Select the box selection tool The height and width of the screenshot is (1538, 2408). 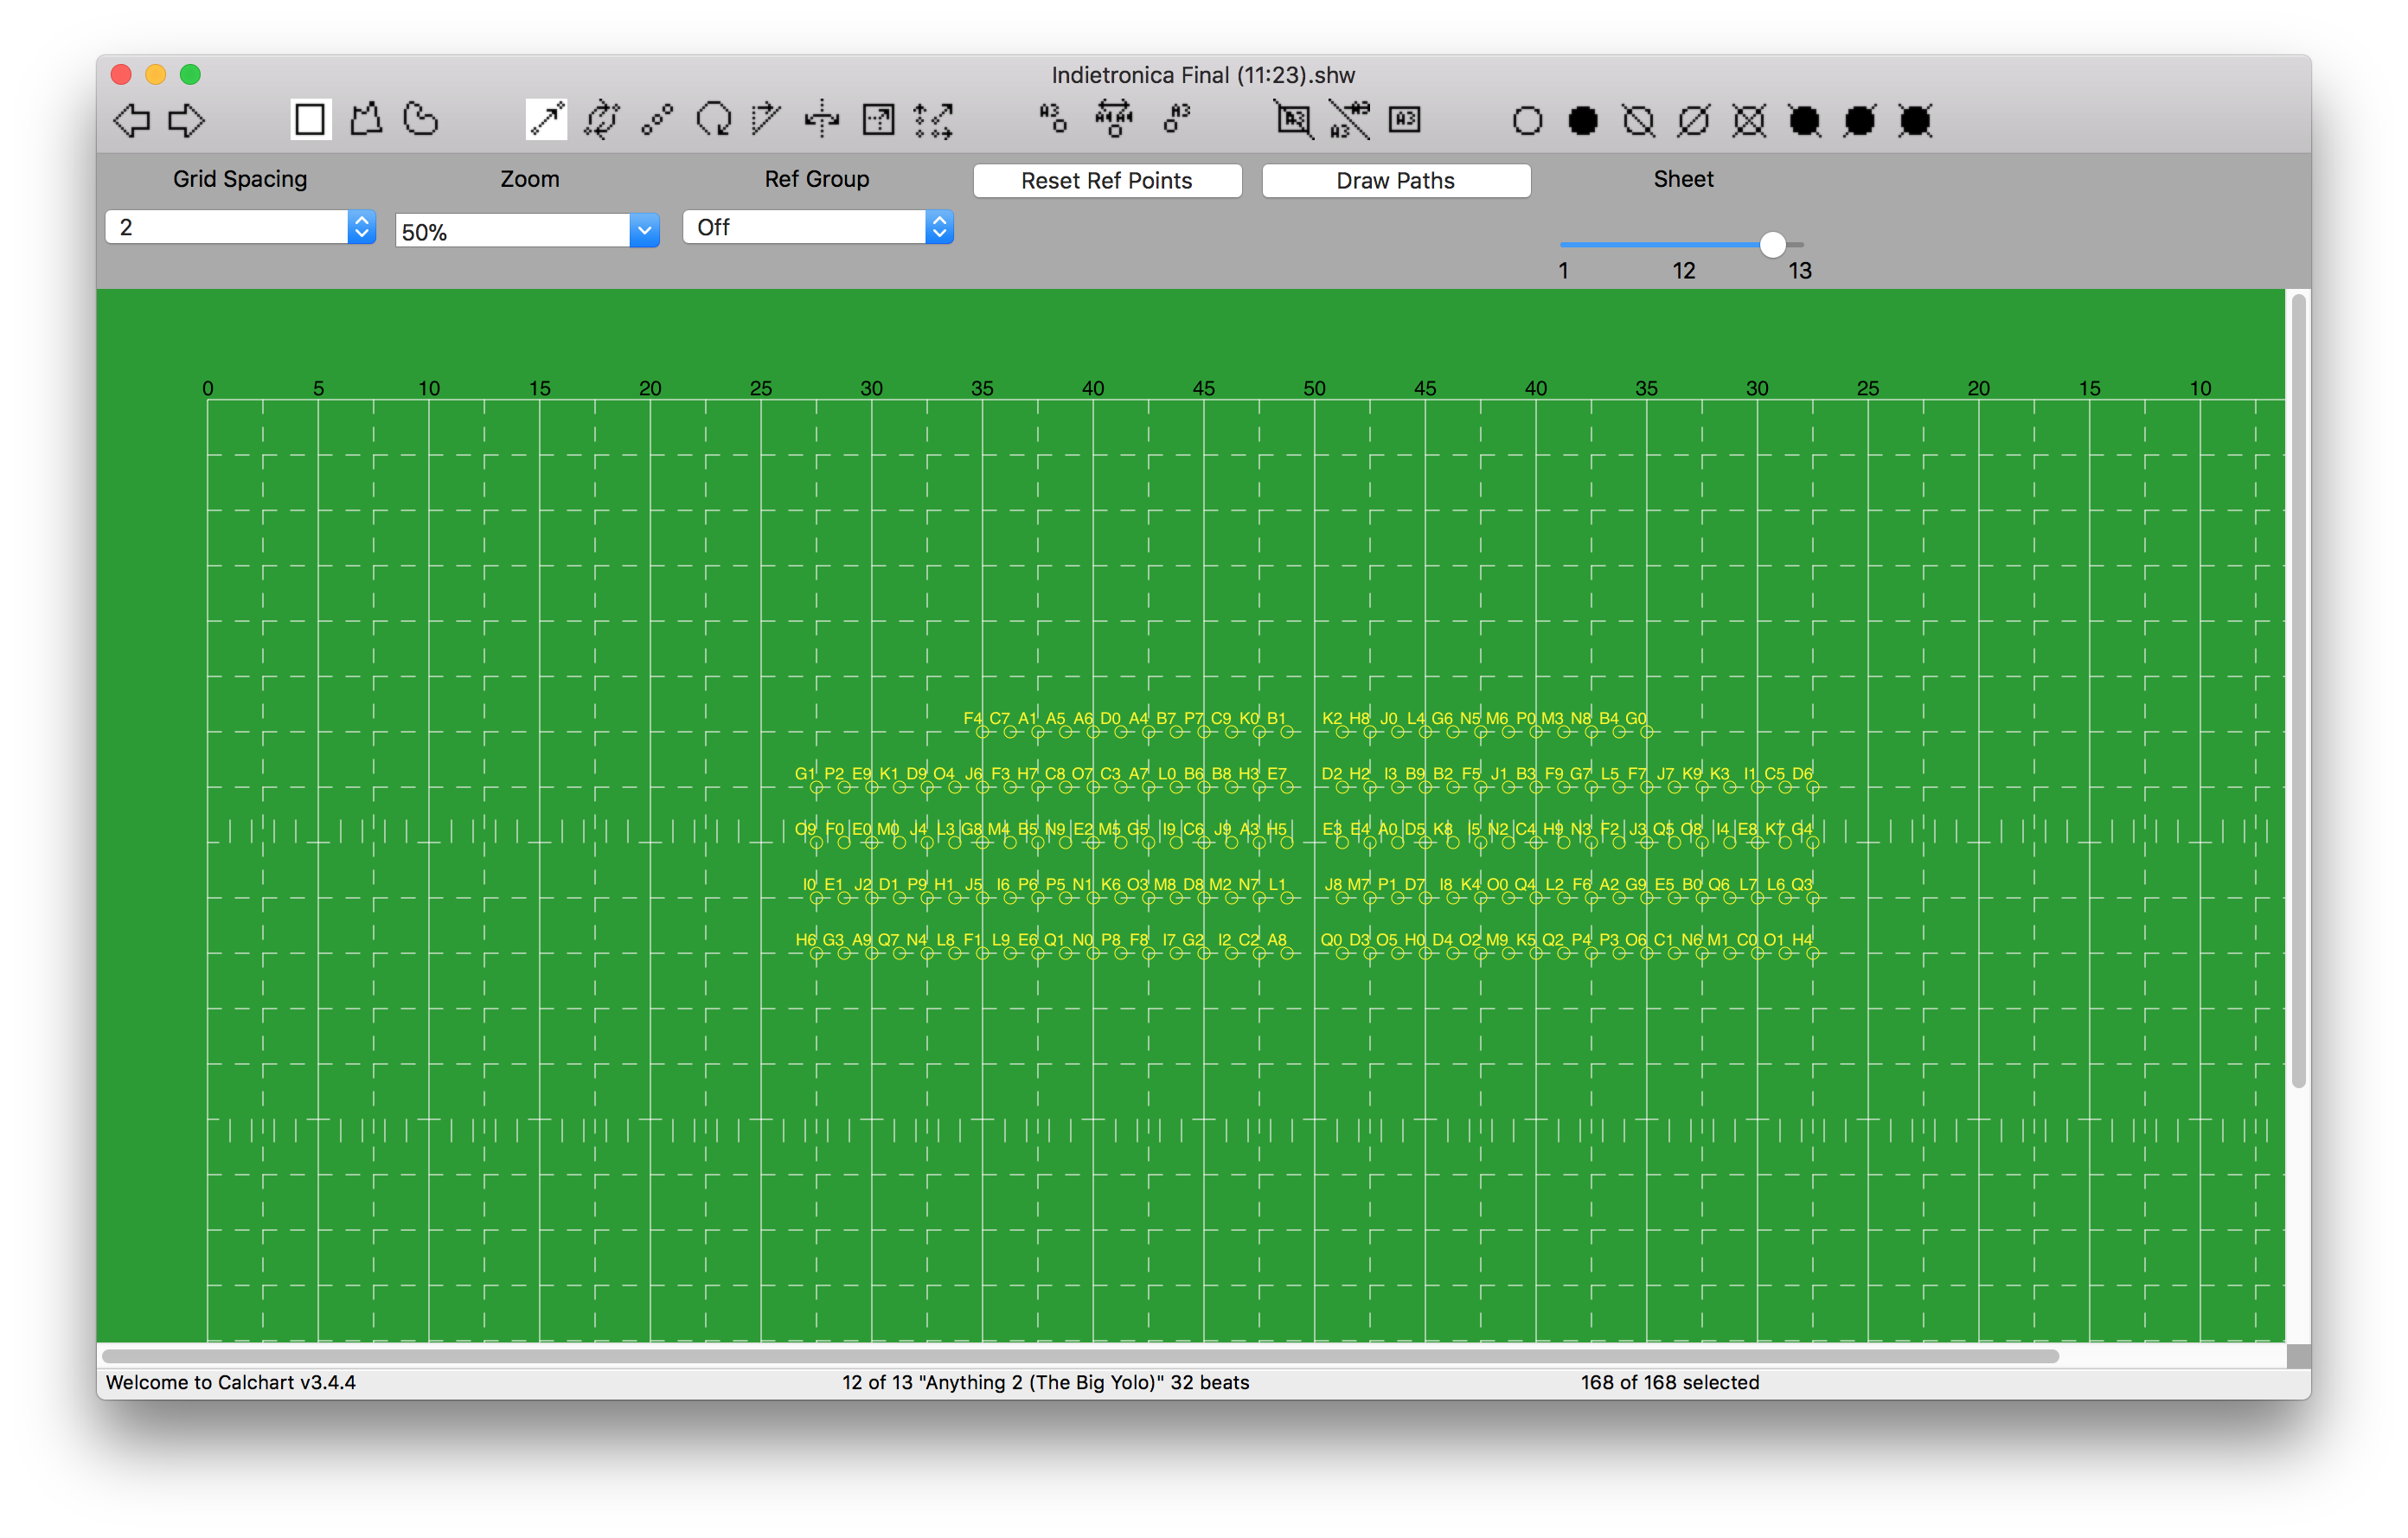tap(310, 120)
